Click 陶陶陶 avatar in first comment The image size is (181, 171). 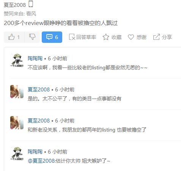[17, 60]
